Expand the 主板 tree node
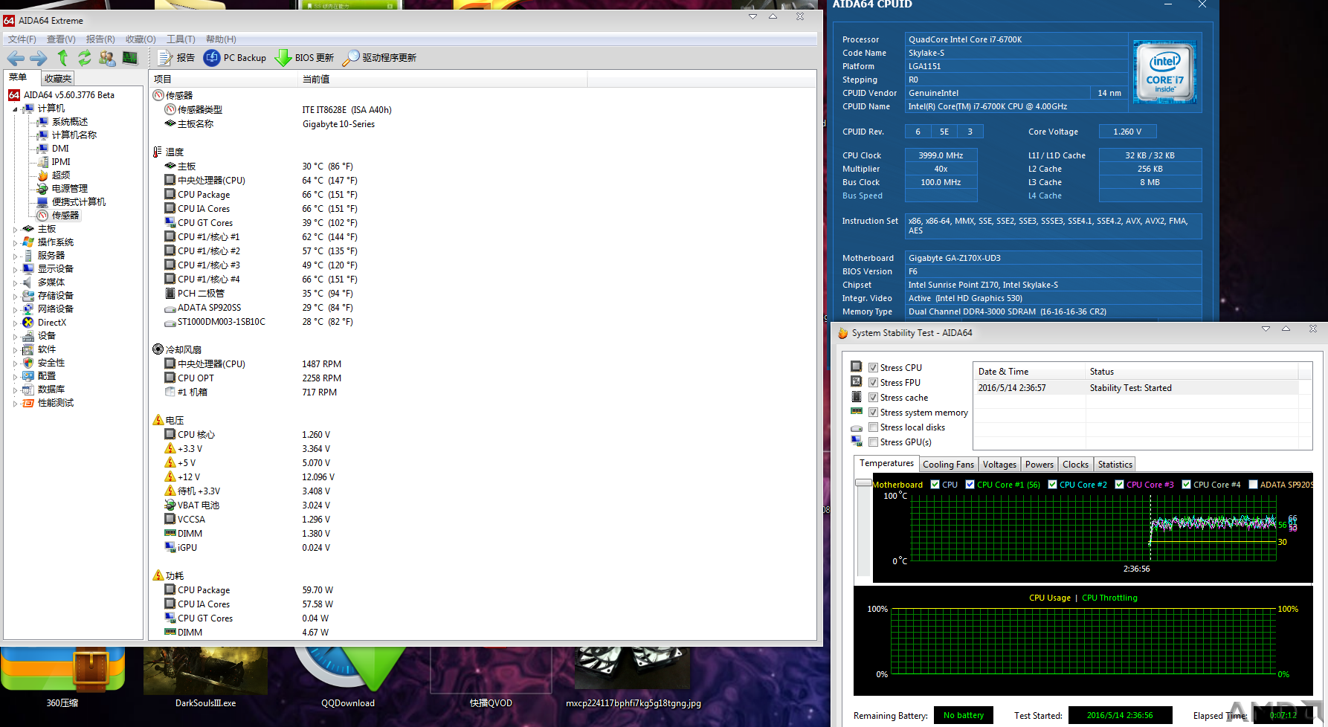The height and width of the screenshot is (727, 1328). tap(15, 230)
